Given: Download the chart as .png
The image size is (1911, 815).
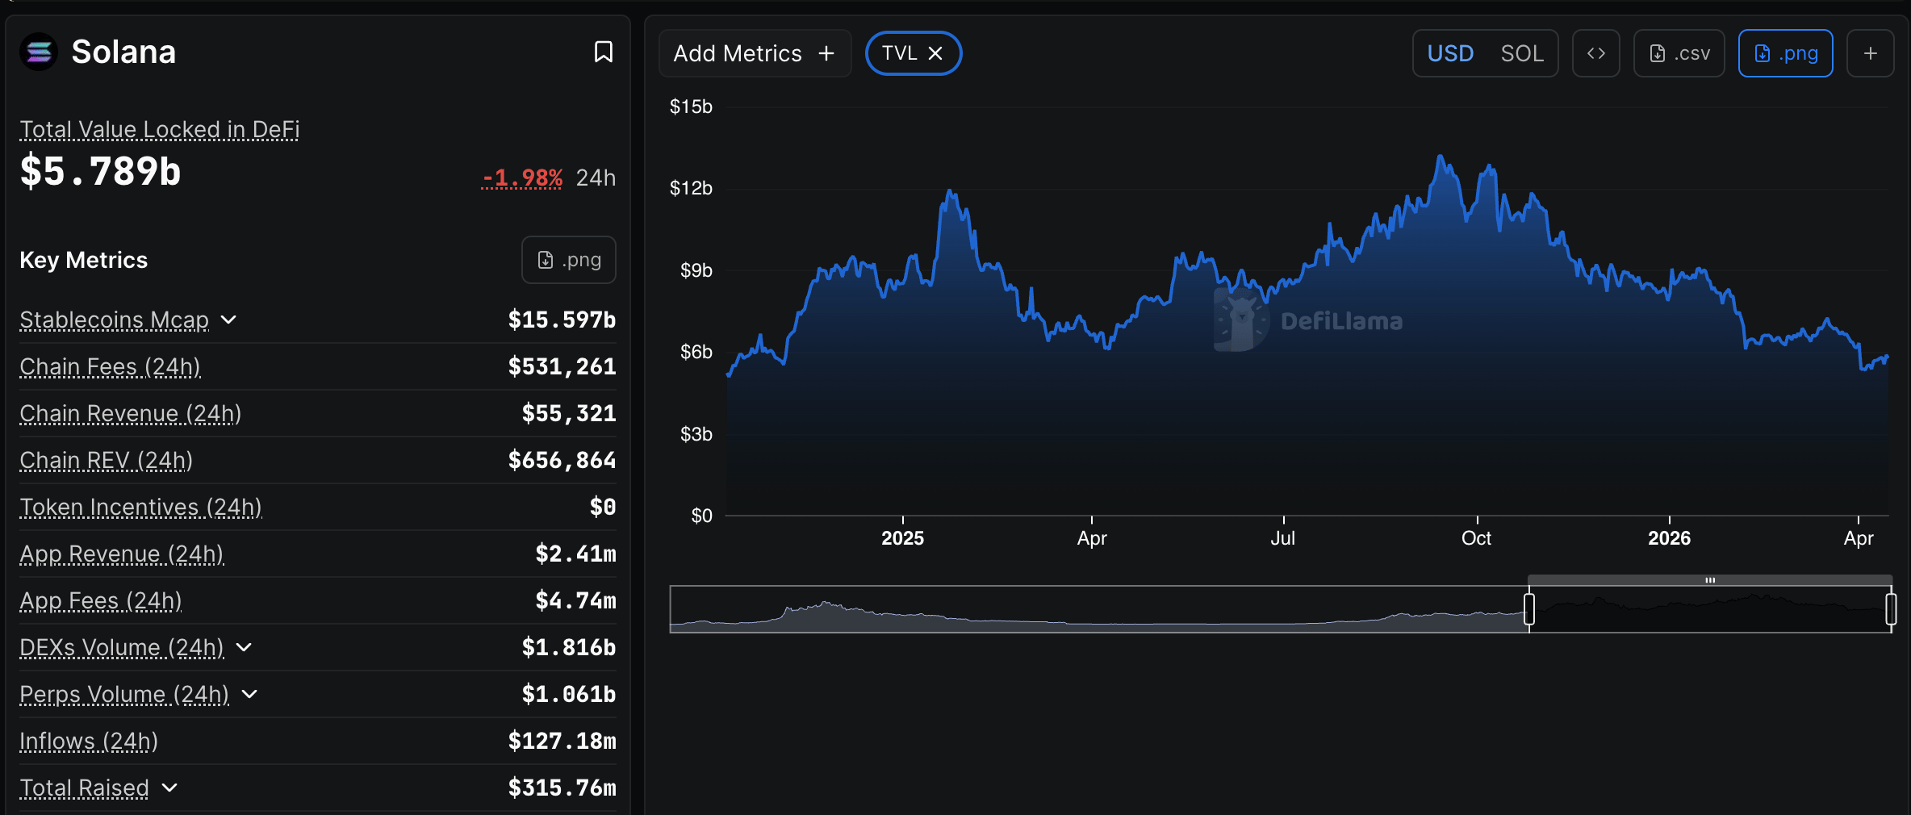Looking at the screenshot, I should pyautogui.click(x=1785, y=53).
